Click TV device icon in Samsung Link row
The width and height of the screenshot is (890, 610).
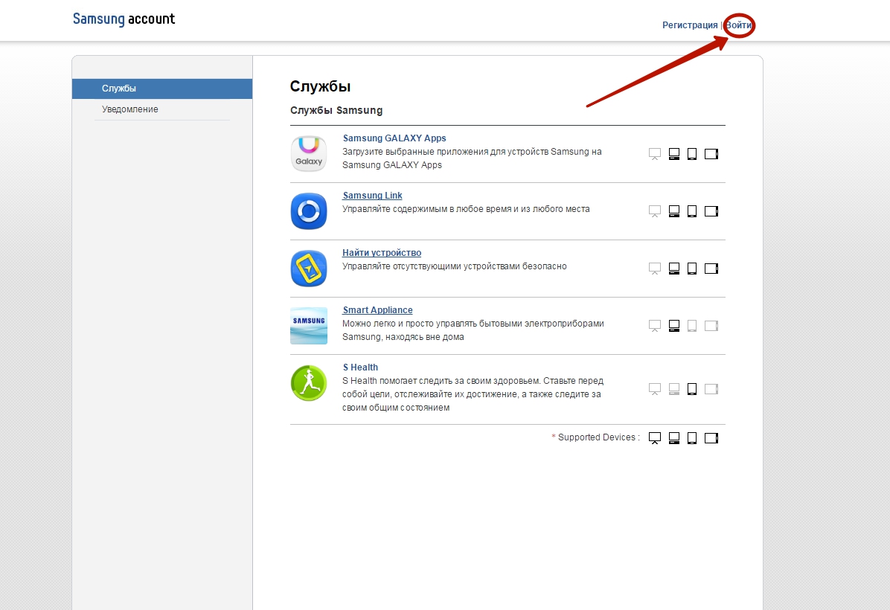(x=655, y=212)
